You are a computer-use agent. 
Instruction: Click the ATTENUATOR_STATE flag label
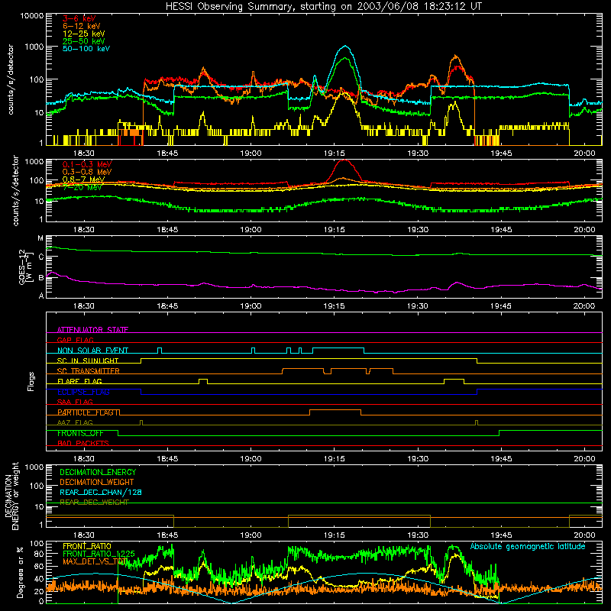92,330
